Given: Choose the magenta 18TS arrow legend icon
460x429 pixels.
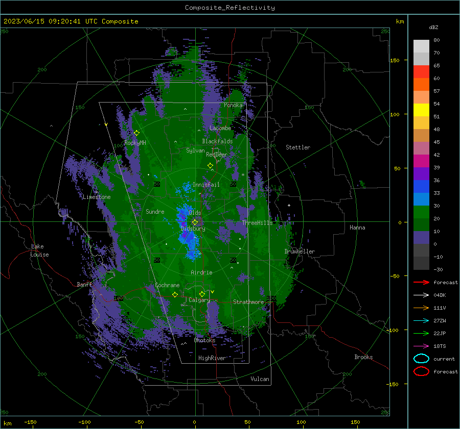Looking at the screenshot, I should (421, 346).
